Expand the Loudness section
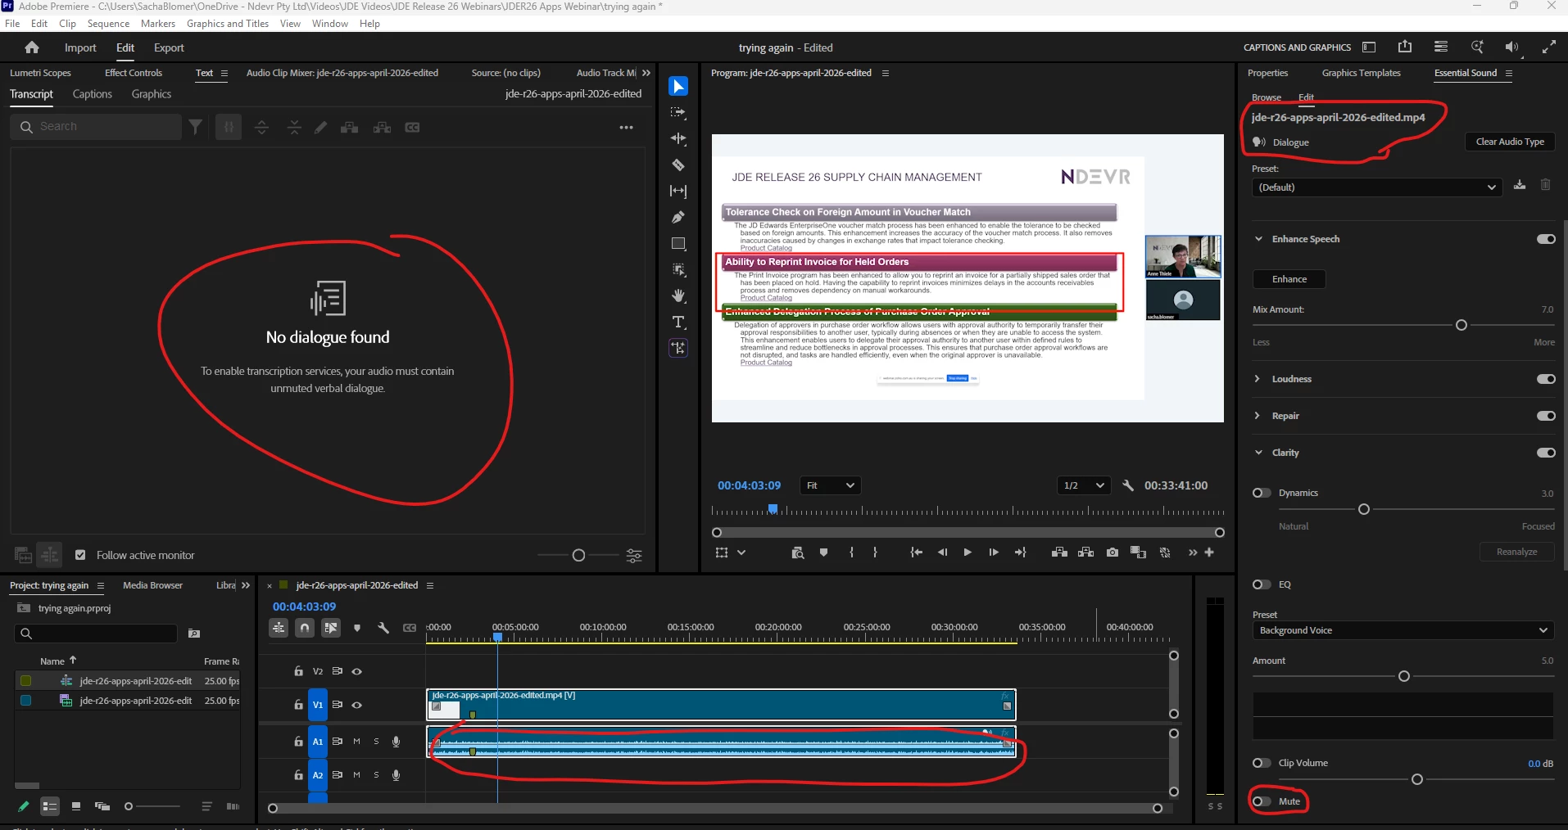The height and width of the screenshot is (830, 1568). click(x=1258, y=379)
